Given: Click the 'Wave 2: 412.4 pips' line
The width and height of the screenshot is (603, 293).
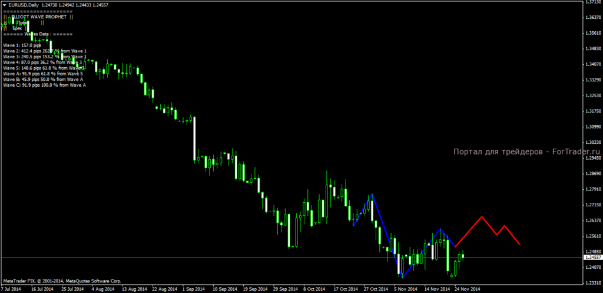Looking at the screenshot, I should point(45,51).
